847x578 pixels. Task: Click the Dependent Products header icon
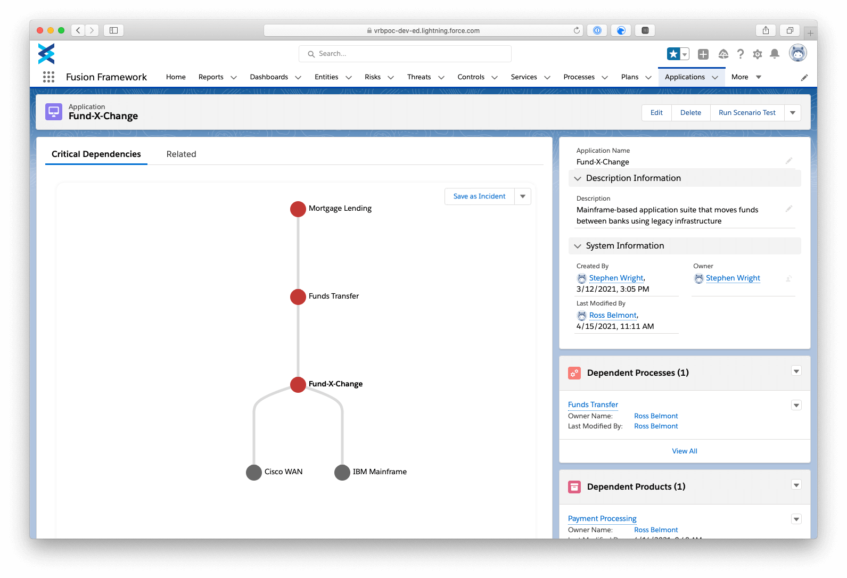pos(574,487)
